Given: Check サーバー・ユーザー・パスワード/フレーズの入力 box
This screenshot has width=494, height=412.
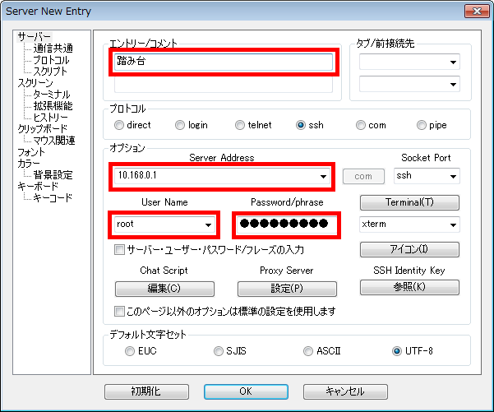Looking at the screenshot, I should click(119, 250).
